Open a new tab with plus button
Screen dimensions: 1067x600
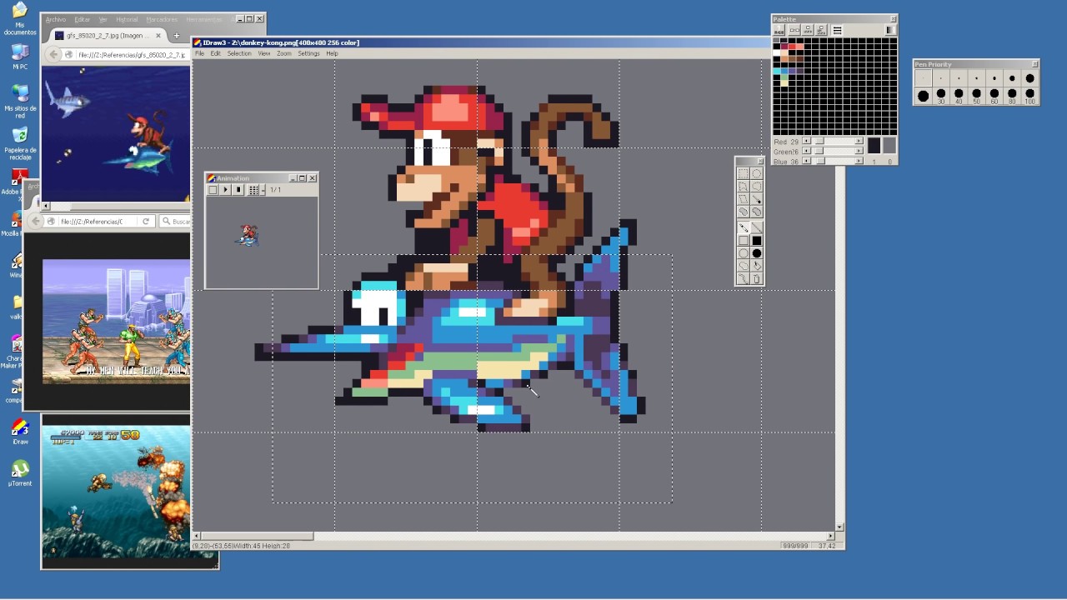click(177, 36)
